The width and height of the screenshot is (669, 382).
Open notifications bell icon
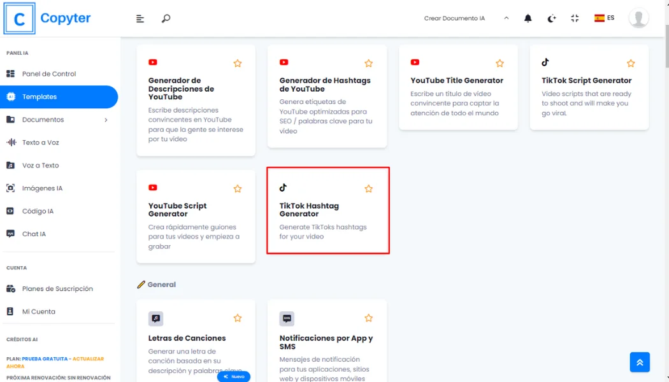coord(528,18)
